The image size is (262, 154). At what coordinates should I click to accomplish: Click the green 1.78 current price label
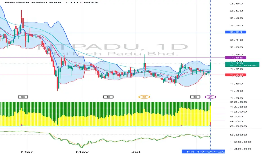242,64
